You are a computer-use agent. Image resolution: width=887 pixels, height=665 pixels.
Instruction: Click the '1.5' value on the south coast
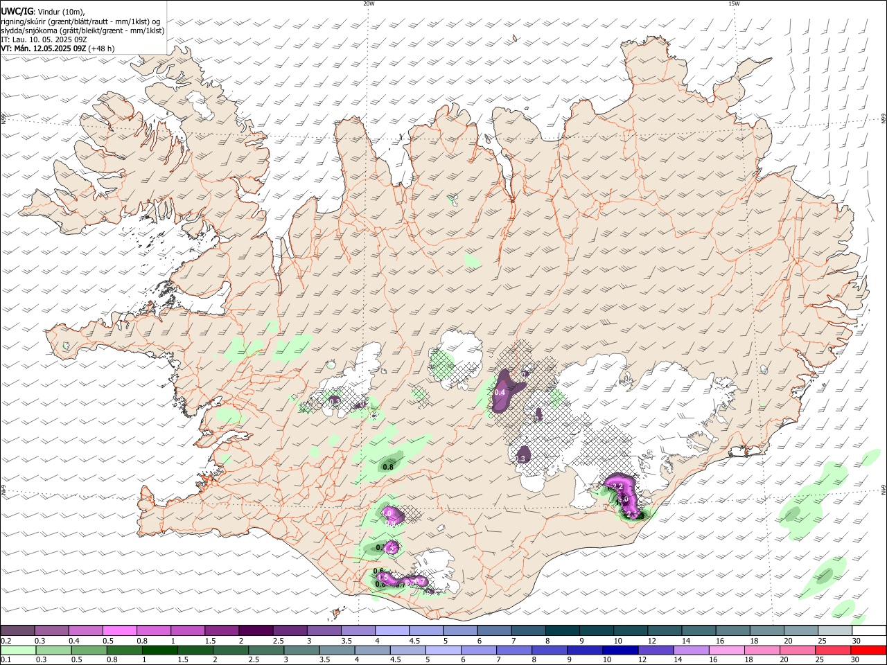[x=382, y=576]
